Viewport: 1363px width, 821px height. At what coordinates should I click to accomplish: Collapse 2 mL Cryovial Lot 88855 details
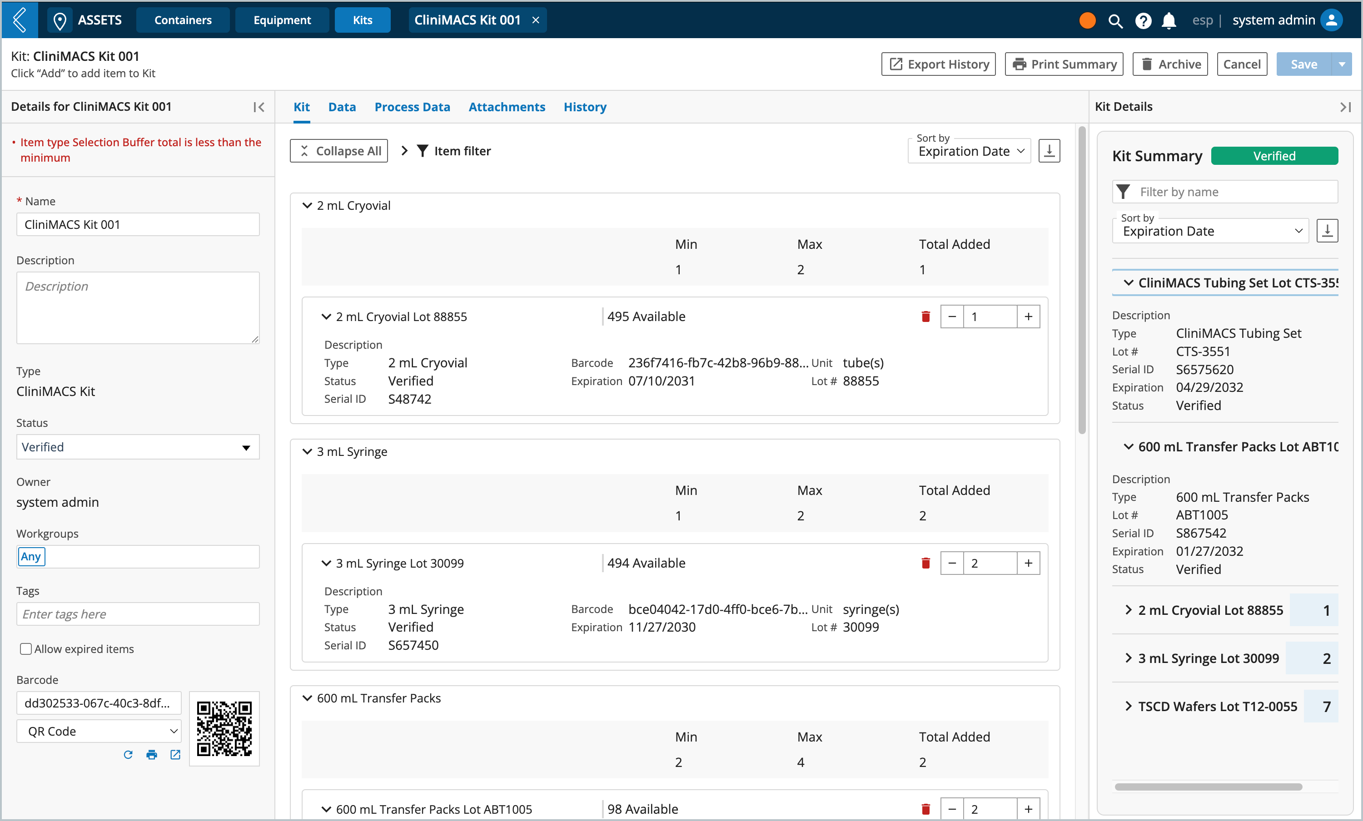pyautogui.click(x=326, y=317)
